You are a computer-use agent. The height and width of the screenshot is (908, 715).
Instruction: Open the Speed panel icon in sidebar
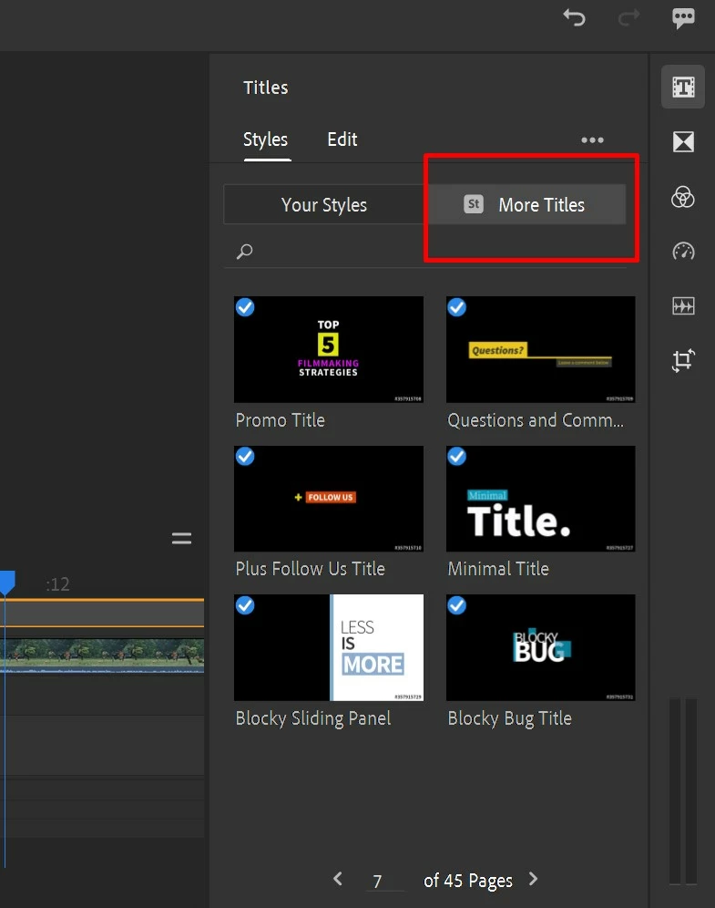click(x=683, y=251)
